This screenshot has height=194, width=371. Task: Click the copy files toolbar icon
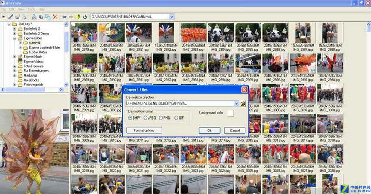point(48,17)
